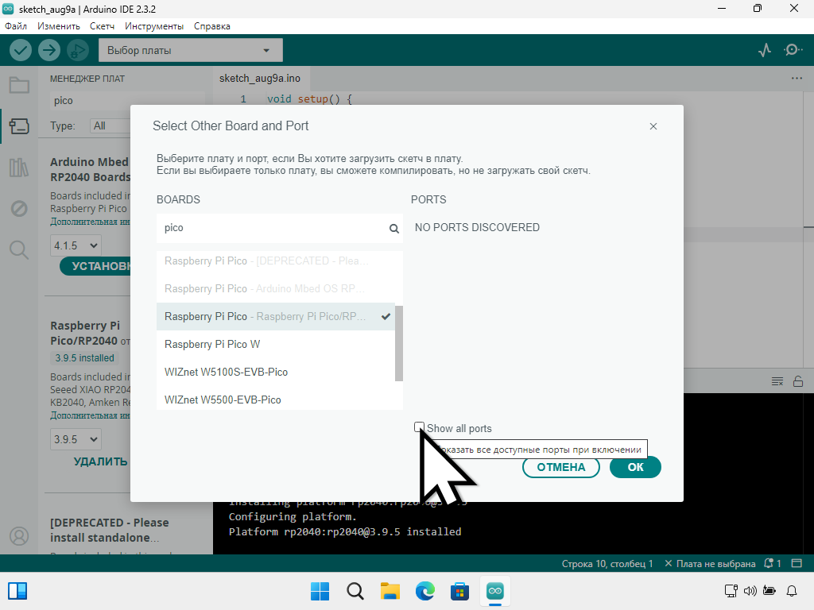Open the Search sidebar icon

pos(19,250)
